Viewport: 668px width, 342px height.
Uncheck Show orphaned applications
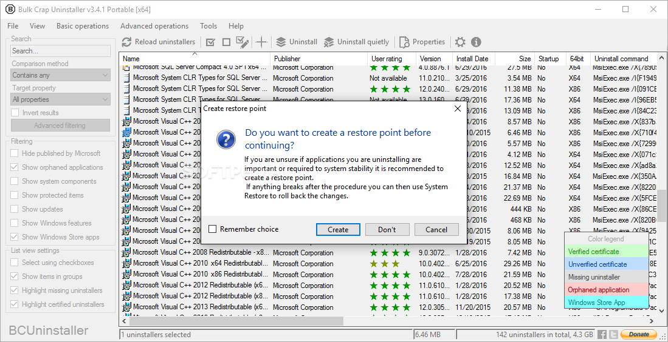15,167
